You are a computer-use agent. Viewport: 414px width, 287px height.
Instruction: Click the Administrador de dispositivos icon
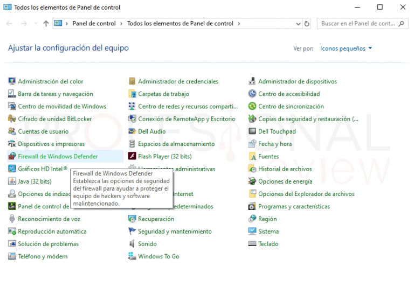252,81
